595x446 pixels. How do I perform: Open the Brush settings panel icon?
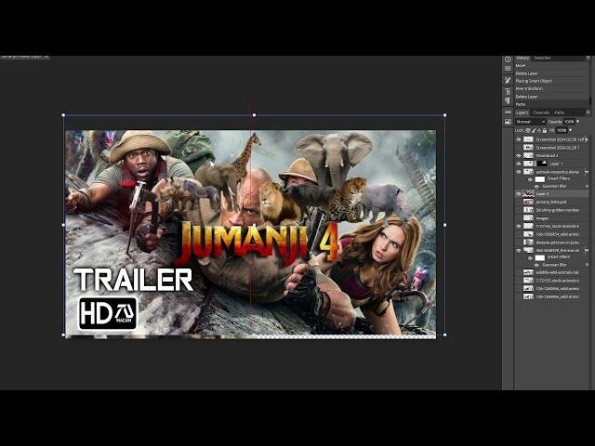508,80
